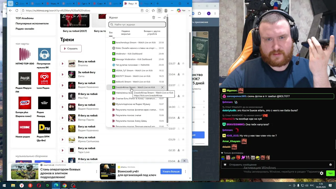Open Радио Маруся FM station icon
Viewport: 336px width, 189px height.
coord(25,78)
